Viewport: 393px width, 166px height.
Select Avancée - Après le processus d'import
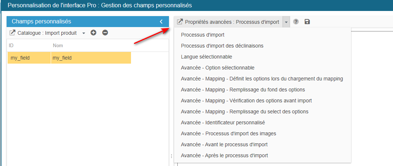(224, 156)
